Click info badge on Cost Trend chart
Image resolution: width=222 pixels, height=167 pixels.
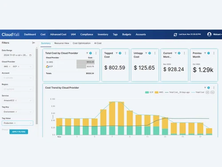(209, 88)
